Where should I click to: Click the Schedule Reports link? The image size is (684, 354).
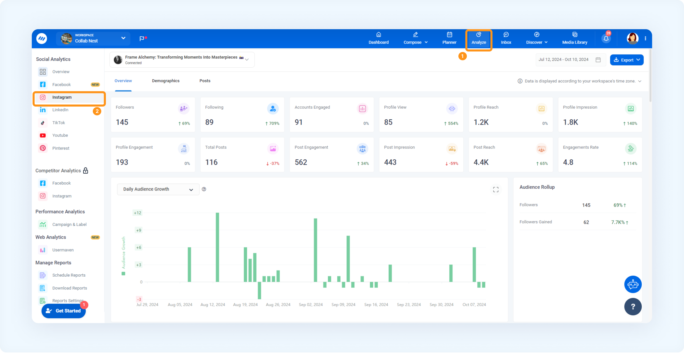click(69, 275)
